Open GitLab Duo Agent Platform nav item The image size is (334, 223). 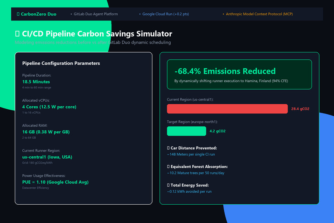tap(96, 14)
